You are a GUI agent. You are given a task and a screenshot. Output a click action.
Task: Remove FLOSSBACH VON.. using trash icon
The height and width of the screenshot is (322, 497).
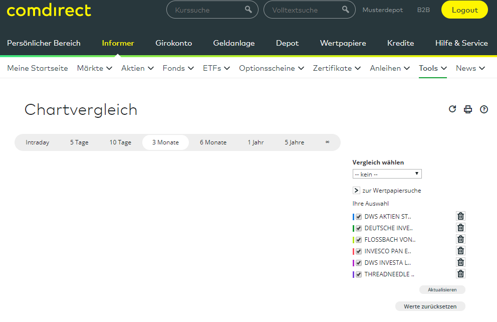pyautogui.click(x=460, y=239)
